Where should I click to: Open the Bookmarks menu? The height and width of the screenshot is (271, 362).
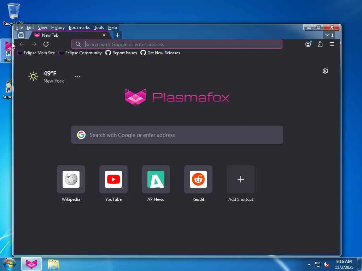[x=79, y=28]
